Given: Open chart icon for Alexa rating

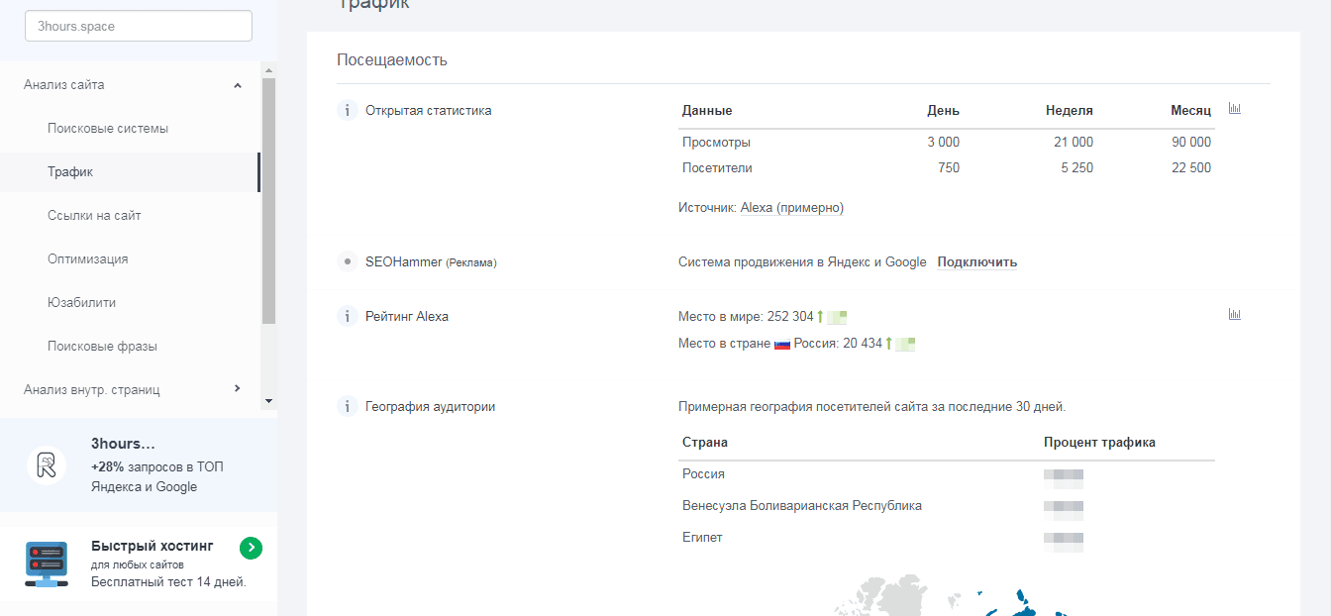Looking at the screenshot, I should pyautogui.click(x=1234, y=315).
